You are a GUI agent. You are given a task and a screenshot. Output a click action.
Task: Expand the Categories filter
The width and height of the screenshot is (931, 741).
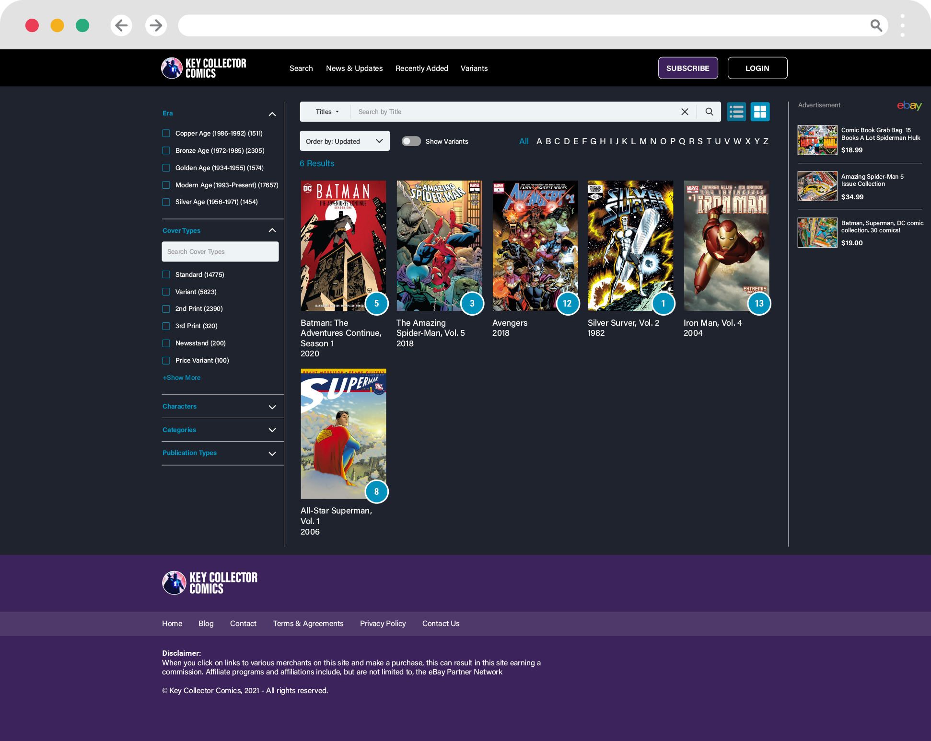(272, 430)
